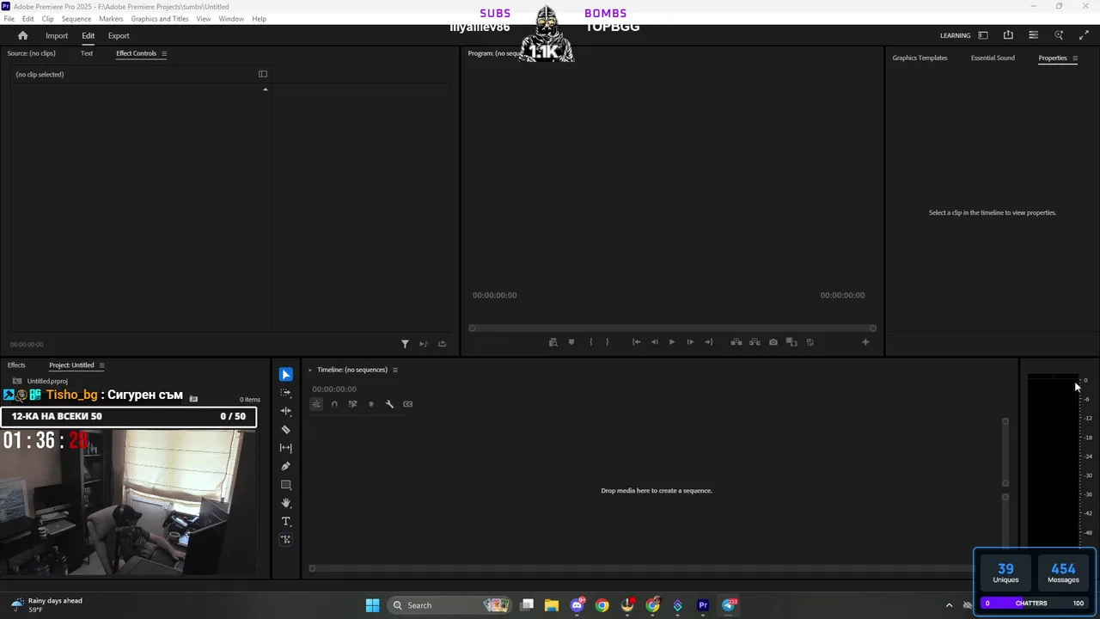1100x619 pixels.
Task: Switch to the Text panel tab
Action: (87, 53)
